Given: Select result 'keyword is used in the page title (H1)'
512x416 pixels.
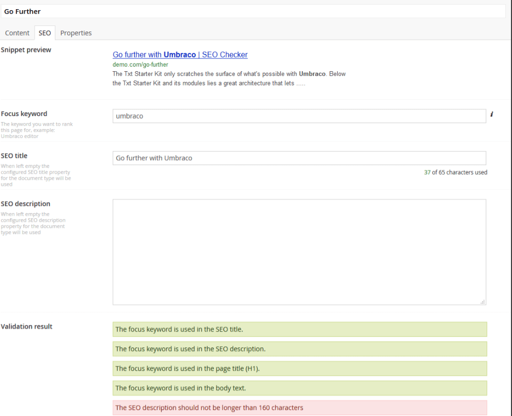Looking at the screenshot, I should point(300,369).
